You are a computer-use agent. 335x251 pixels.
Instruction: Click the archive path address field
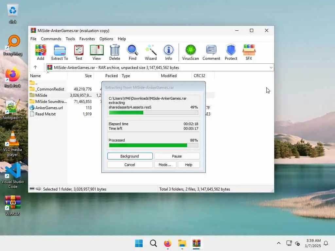point(160,67)
